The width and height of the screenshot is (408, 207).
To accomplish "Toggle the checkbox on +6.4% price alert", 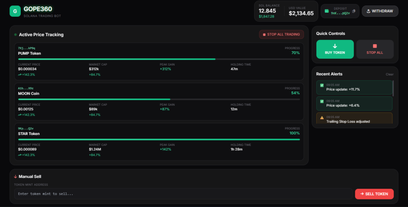I will coord(322,101).
